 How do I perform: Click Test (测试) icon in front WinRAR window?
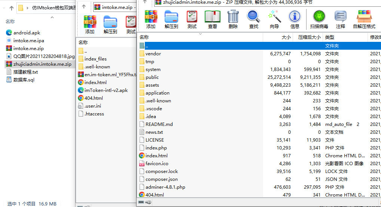192,19
